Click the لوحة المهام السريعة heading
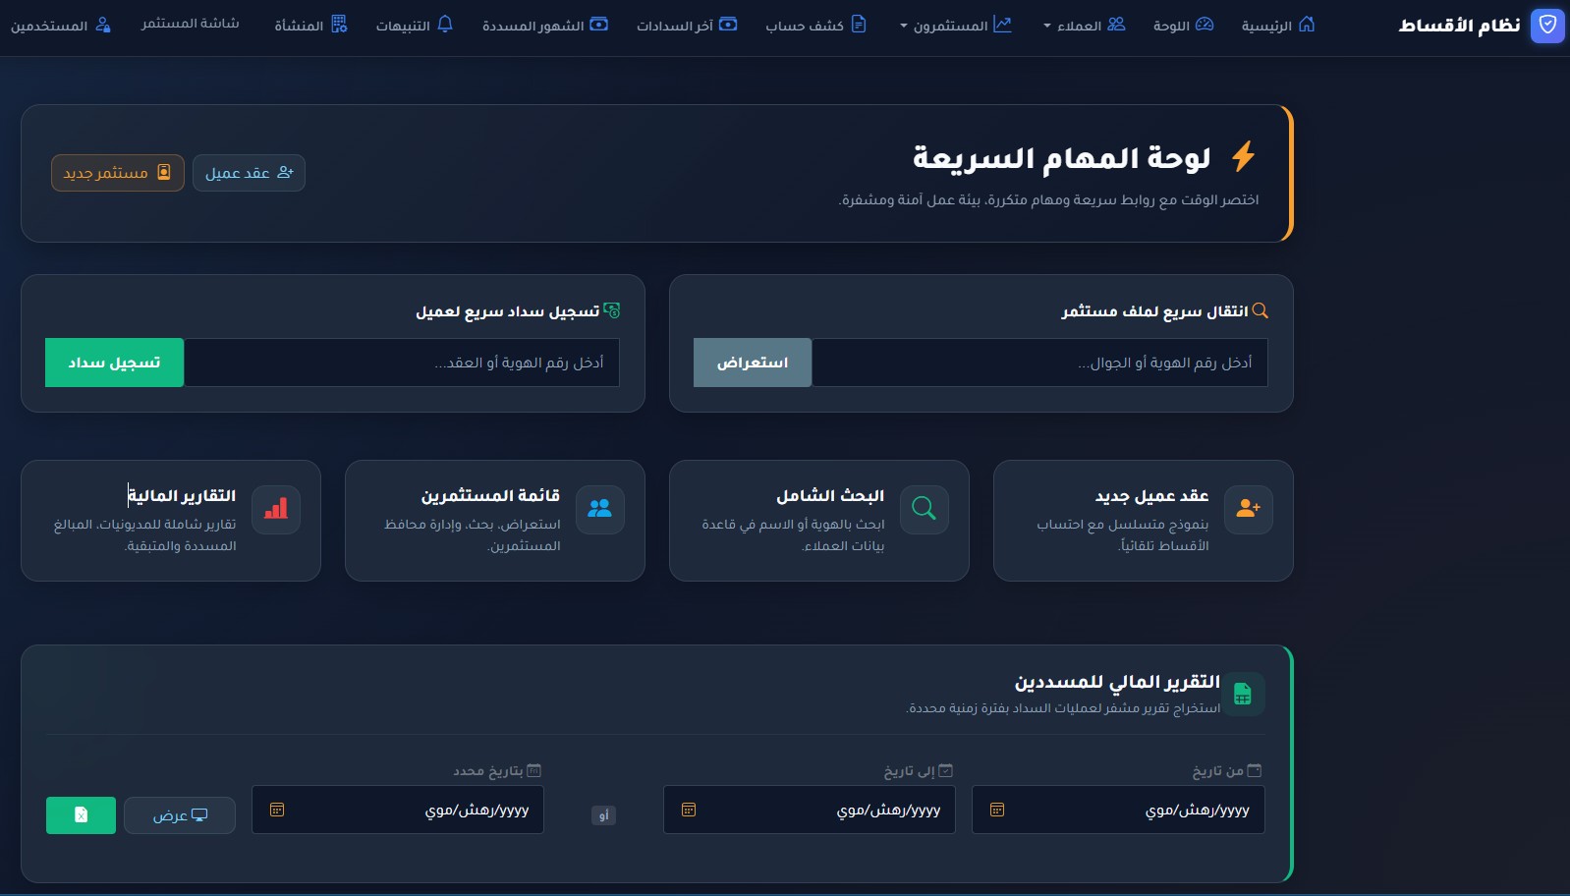This screenshot has width=1570, height=896. coord(1061,157)
